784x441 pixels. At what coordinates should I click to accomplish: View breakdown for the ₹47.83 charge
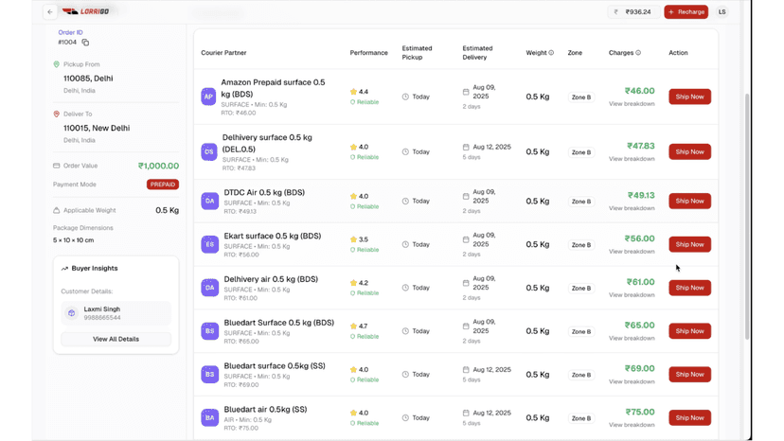tap(632, 159)
